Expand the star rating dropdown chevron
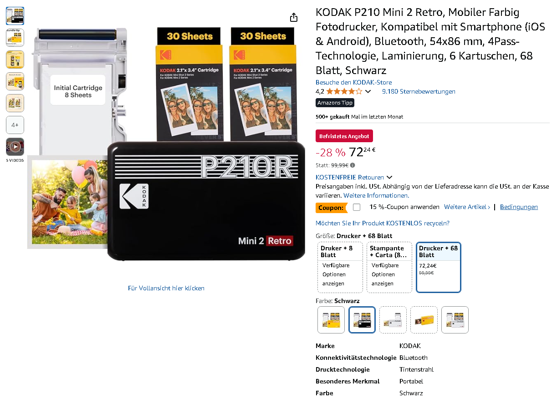 [368, 92]
